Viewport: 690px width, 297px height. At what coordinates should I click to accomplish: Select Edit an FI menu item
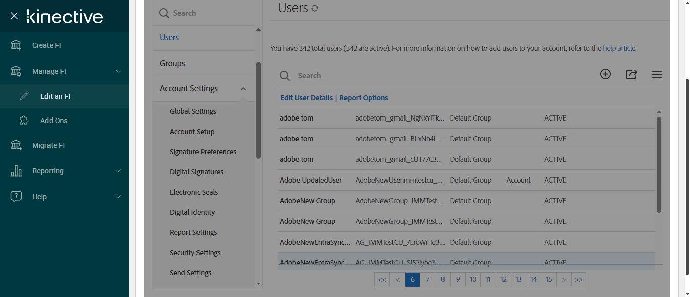click(55, 96)
